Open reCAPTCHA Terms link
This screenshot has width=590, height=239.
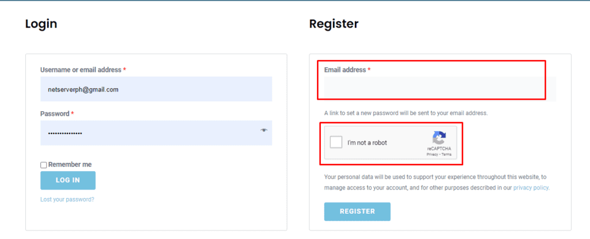pos(447,154)
